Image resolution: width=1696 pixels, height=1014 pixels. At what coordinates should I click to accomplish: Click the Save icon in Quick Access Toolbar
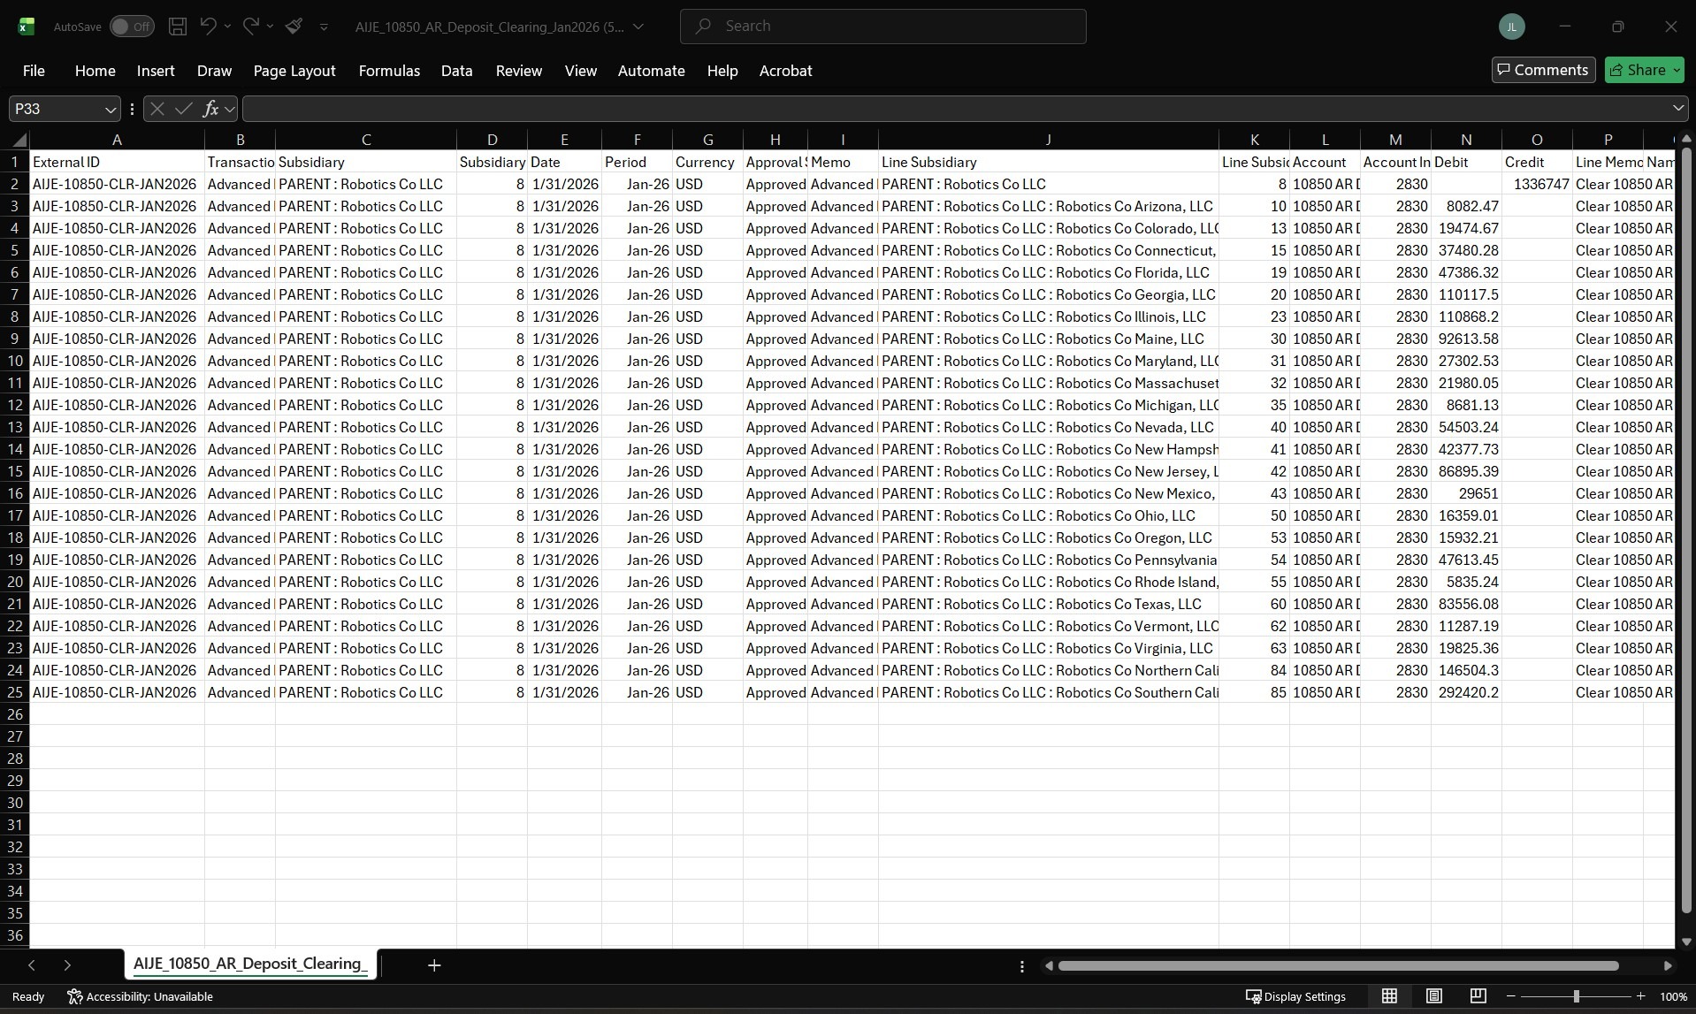pos(177,27)
